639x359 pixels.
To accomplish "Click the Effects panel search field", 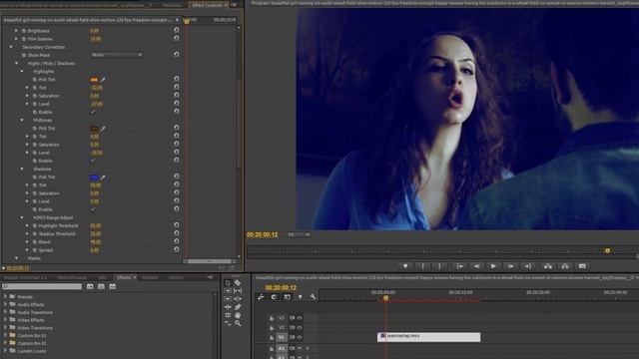I will point(42,286).
